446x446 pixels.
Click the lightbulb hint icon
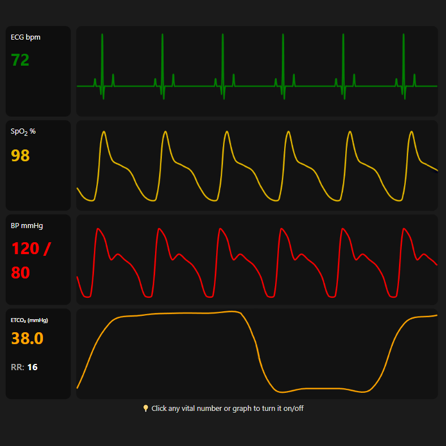tap(145, 409)
